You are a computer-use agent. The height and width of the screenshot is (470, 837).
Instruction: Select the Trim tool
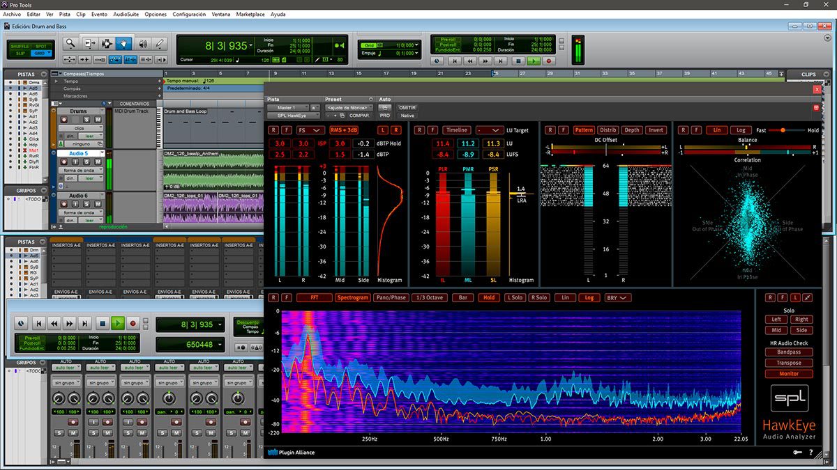[x=89, y=43]
